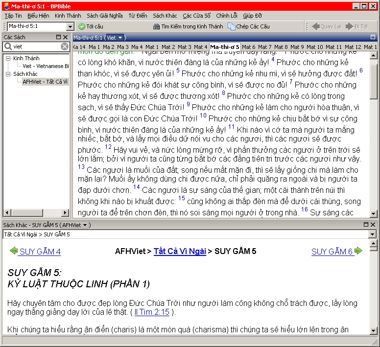Clear the viet search box text

(65, 46)
